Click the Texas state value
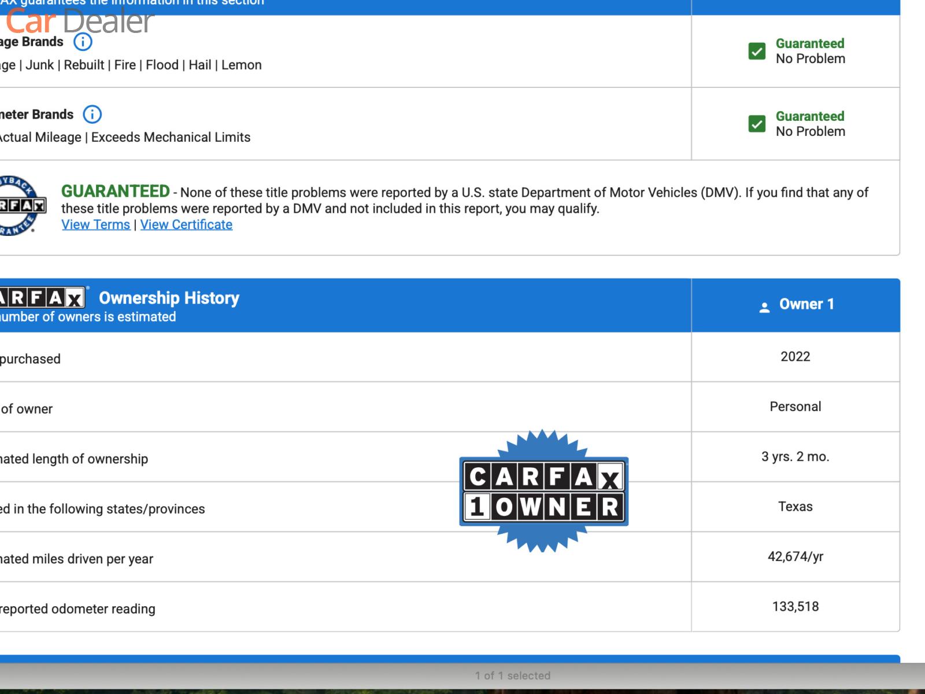 coord(795,507)
